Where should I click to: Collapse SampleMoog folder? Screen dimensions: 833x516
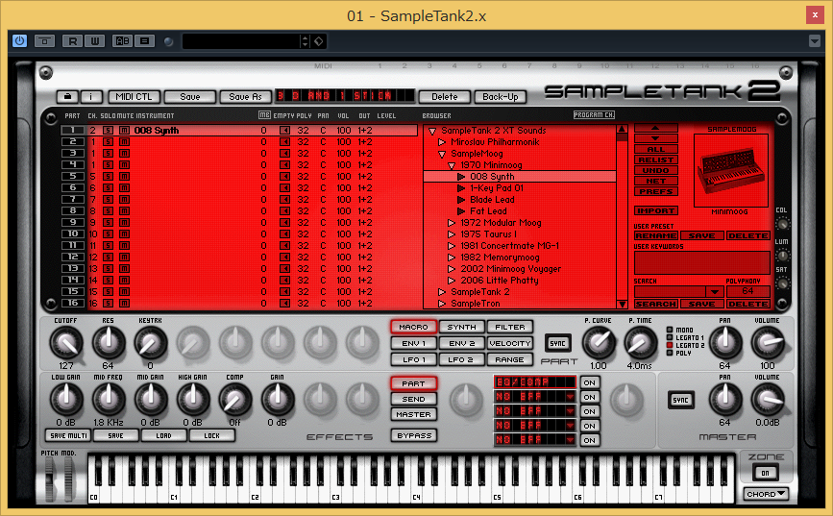442,154
